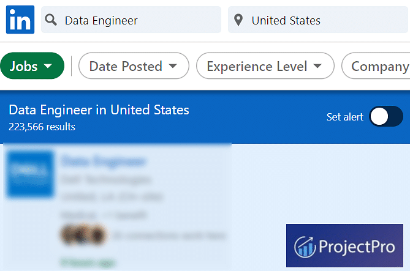410x271 pixels.
Task: Open the Experience Level filter dropdown
Action: [265, 66]
